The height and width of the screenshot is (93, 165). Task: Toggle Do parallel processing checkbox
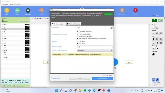pos(78,31)
